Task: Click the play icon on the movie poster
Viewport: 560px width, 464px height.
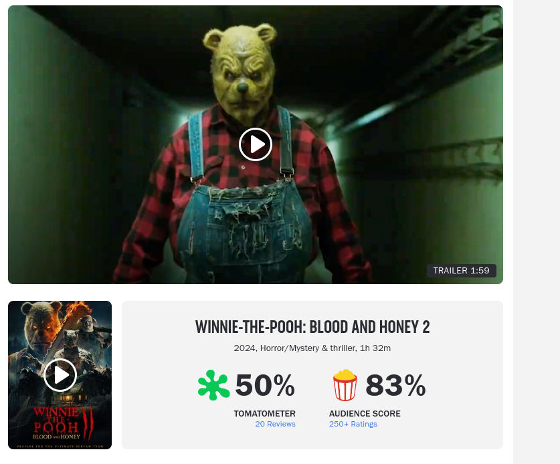Action: [60, 375]
